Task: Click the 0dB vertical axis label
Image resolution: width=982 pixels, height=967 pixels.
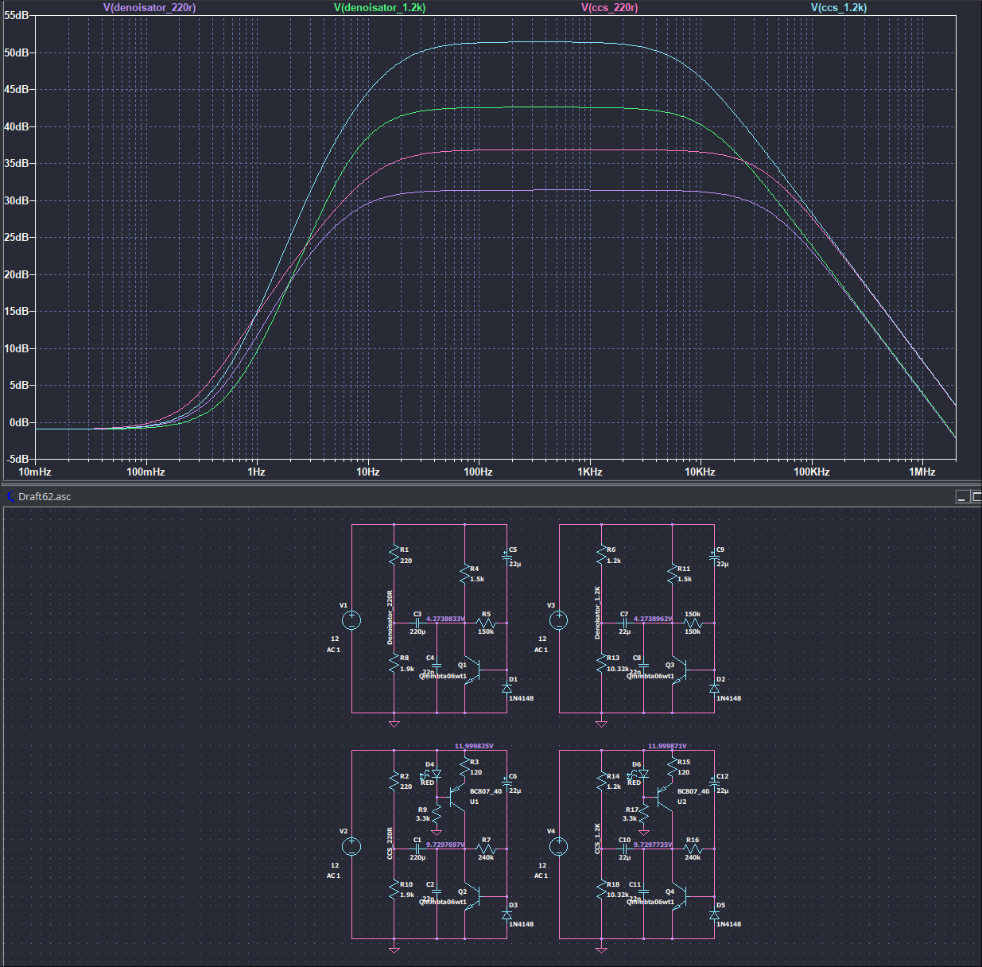Action: click(x=20, y=422)
